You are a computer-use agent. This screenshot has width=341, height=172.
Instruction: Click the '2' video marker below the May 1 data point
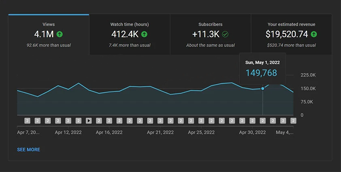(x=262, y=121)
